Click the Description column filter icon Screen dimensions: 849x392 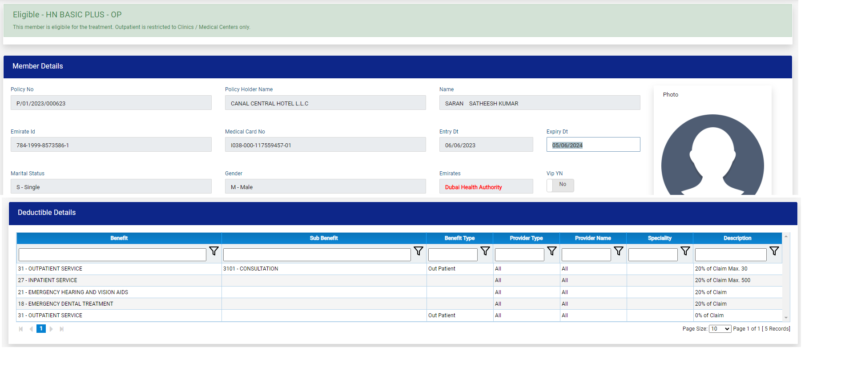pyautogui.click(x=774, y=251)
